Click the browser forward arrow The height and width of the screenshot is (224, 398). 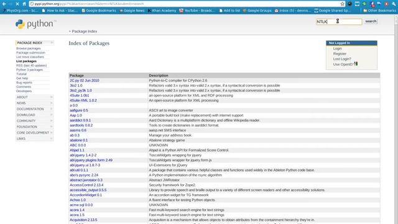pyautogui.click(x=11, y=4)
